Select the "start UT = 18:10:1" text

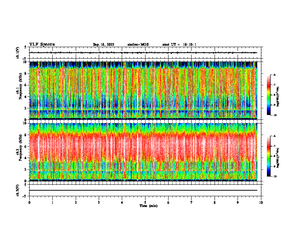(179, 45)
